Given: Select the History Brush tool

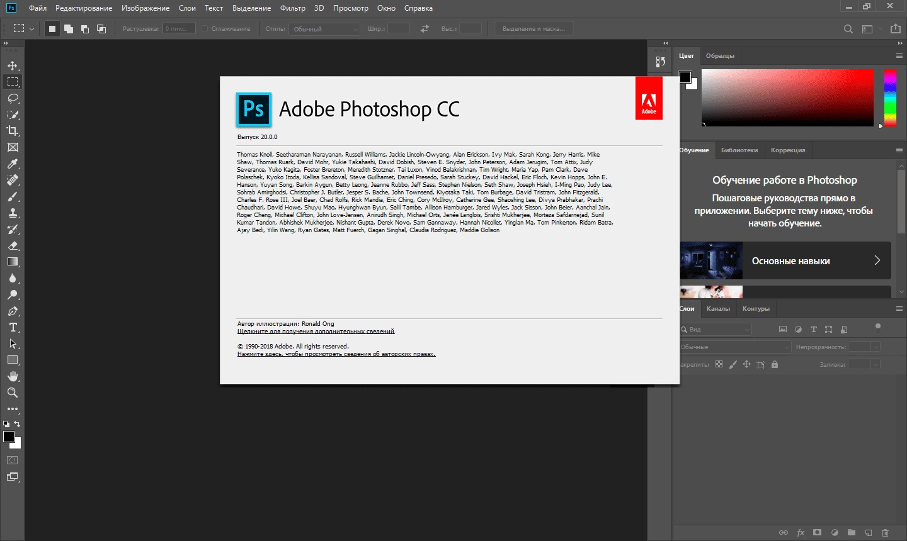Looking at the screenshot, I should [13, 229].
